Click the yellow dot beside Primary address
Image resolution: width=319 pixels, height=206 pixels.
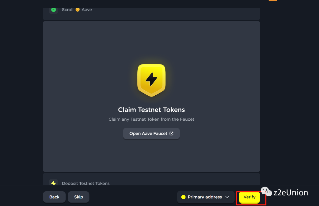(x=183, y=197)
